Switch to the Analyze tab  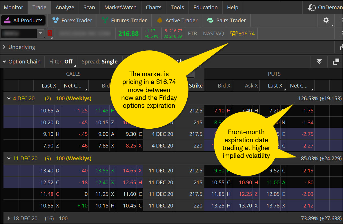(65, 7)
